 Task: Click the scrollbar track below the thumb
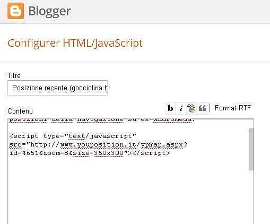tap(251, 196)
